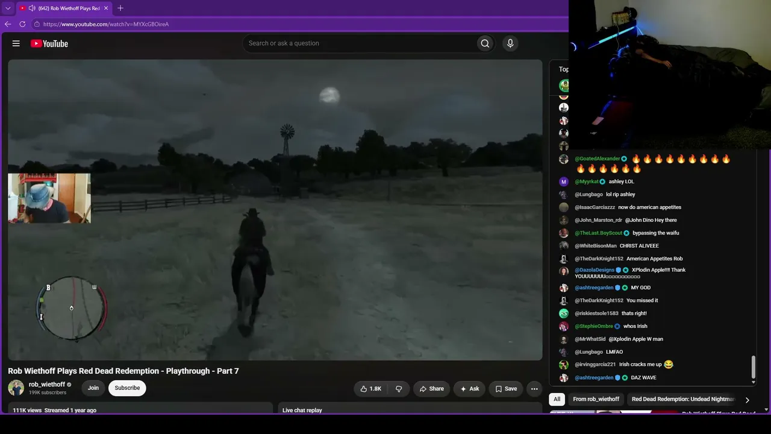Image resolution: width=771 pixels, height=434 pixels.
Task: Click the streamer webcam overlay in video
Action: tap(49, 198)
